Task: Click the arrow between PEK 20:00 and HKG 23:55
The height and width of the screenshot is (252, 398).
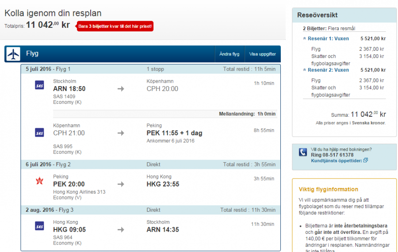Action: click(121, 184)
